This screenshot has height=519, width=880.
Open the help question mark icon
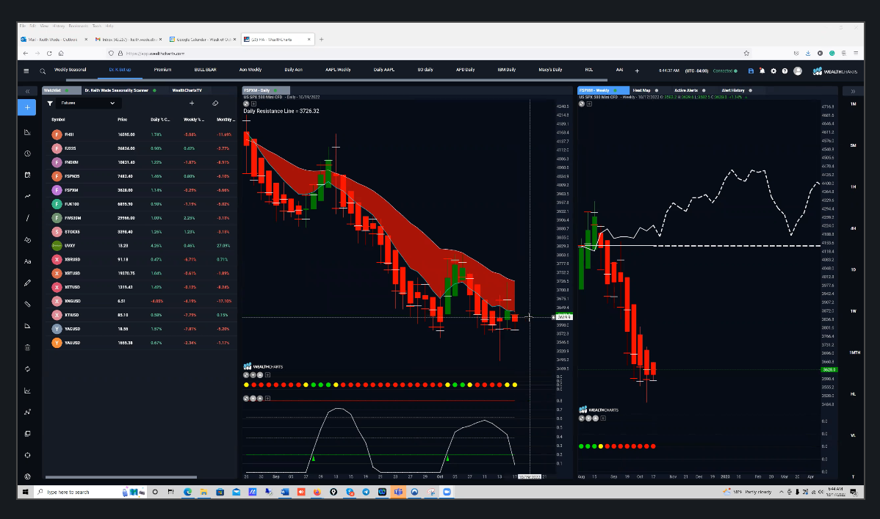click(x=785, y=71)
